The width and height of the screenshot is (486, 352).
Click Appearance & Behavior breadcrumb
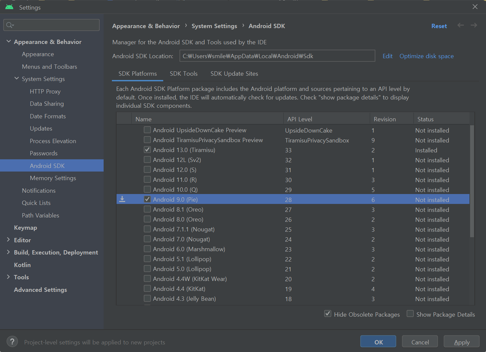pos(146,26)
